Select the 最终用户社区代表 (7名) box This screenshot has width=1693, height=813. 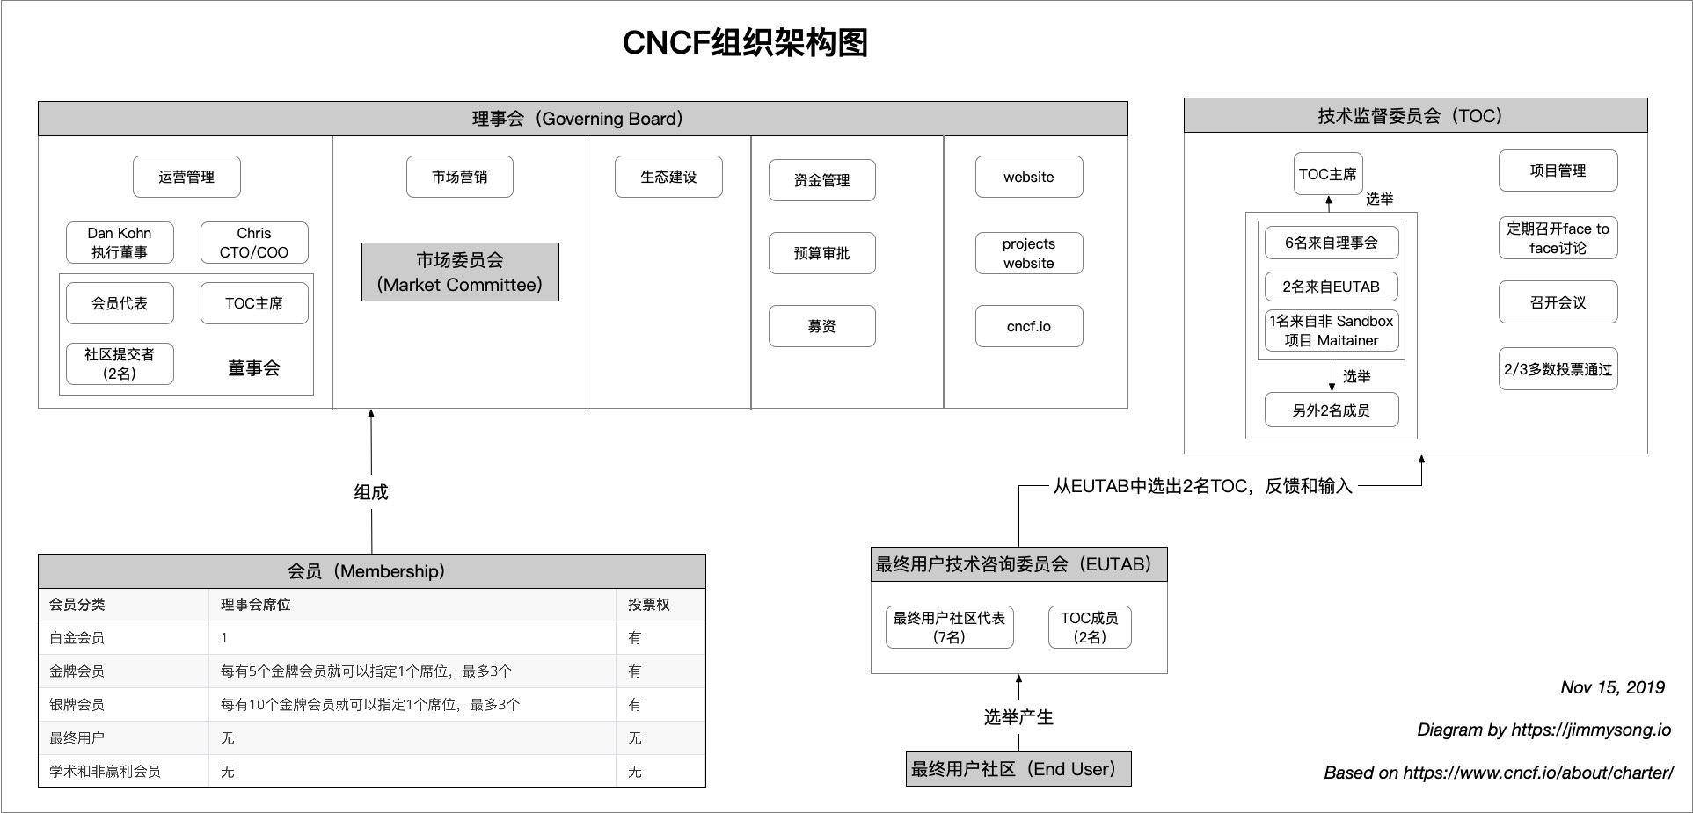(x=949, y=628)
